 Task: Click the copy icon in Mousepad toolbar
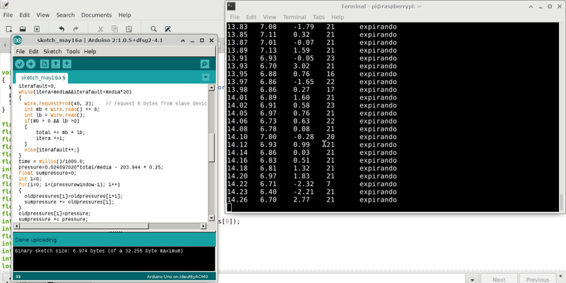114,29
